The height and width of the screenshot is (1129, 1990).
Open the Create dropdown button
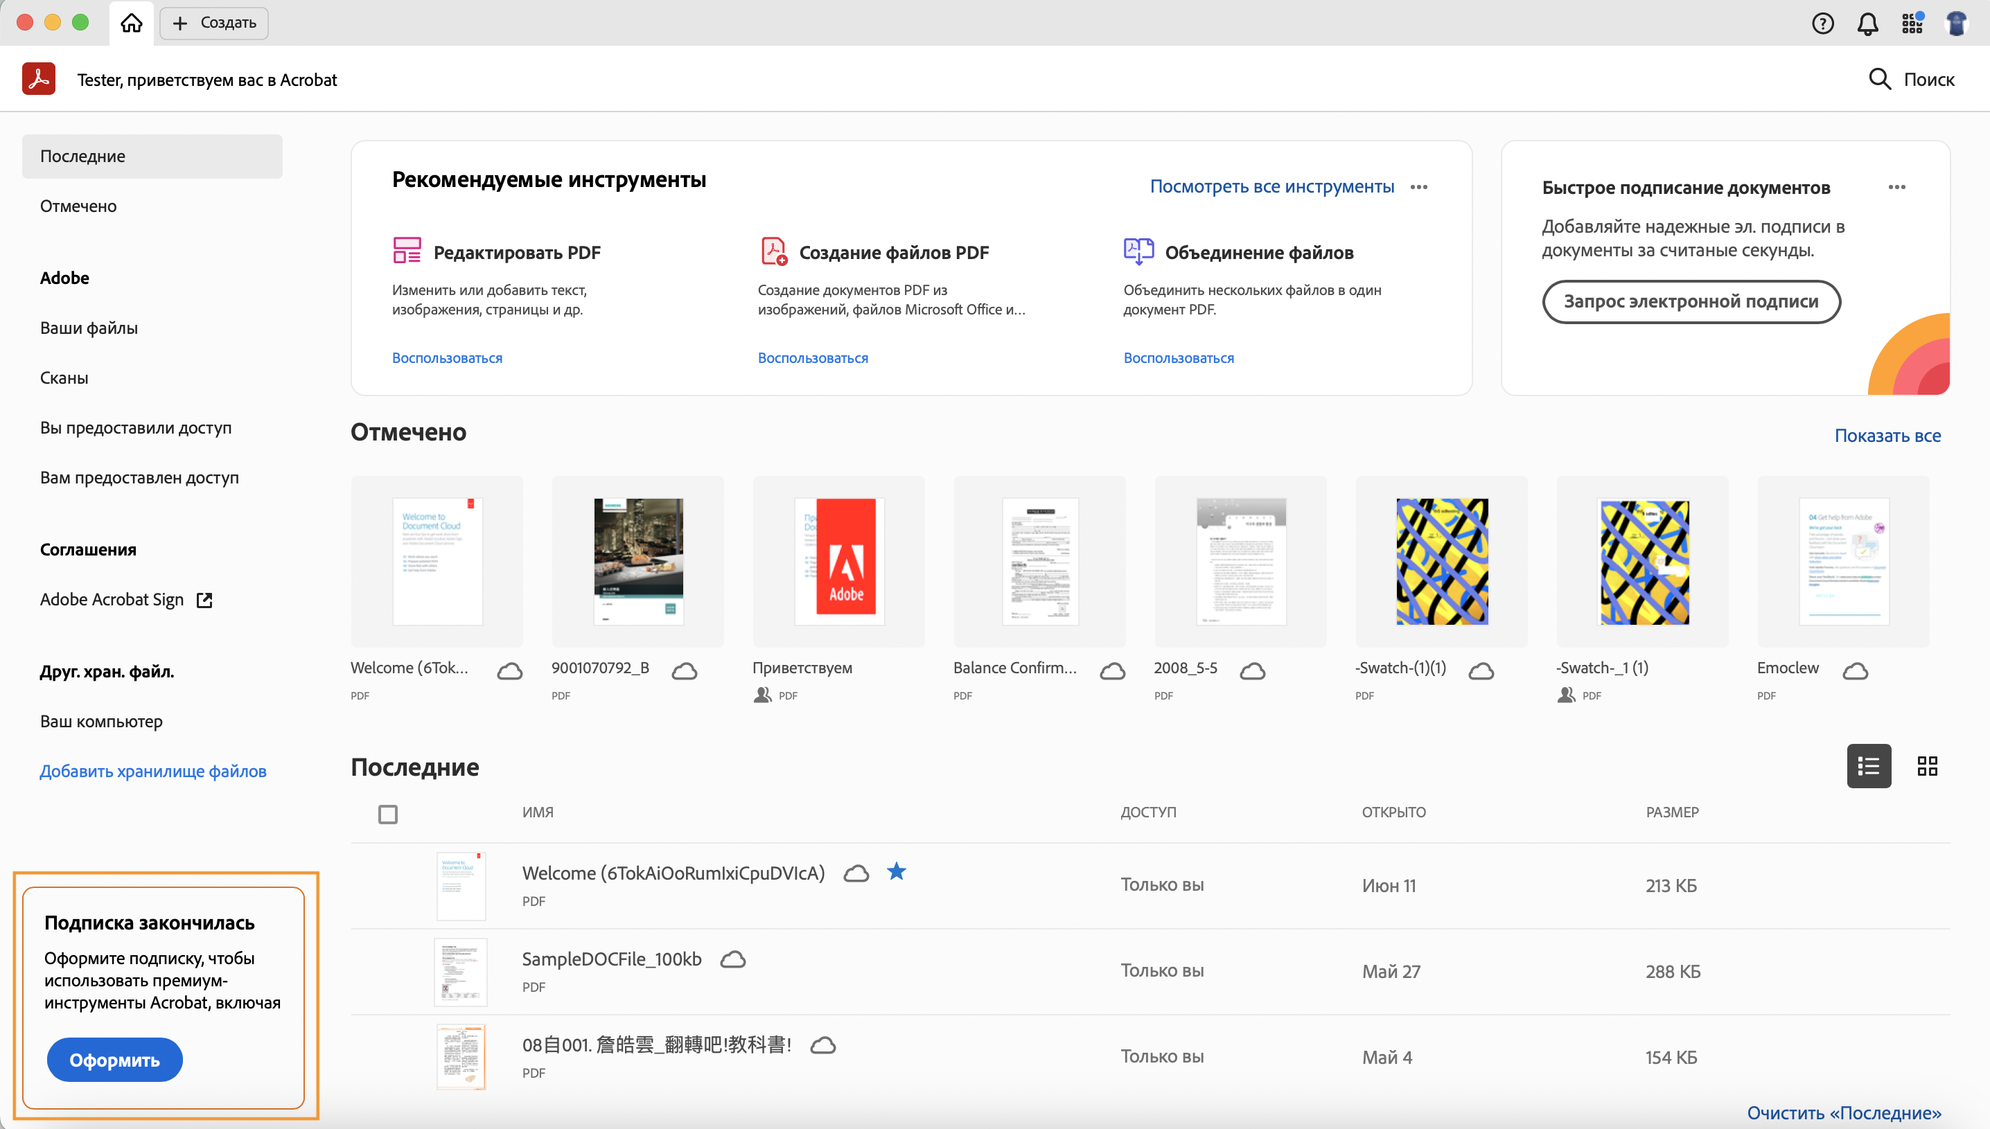214,22
